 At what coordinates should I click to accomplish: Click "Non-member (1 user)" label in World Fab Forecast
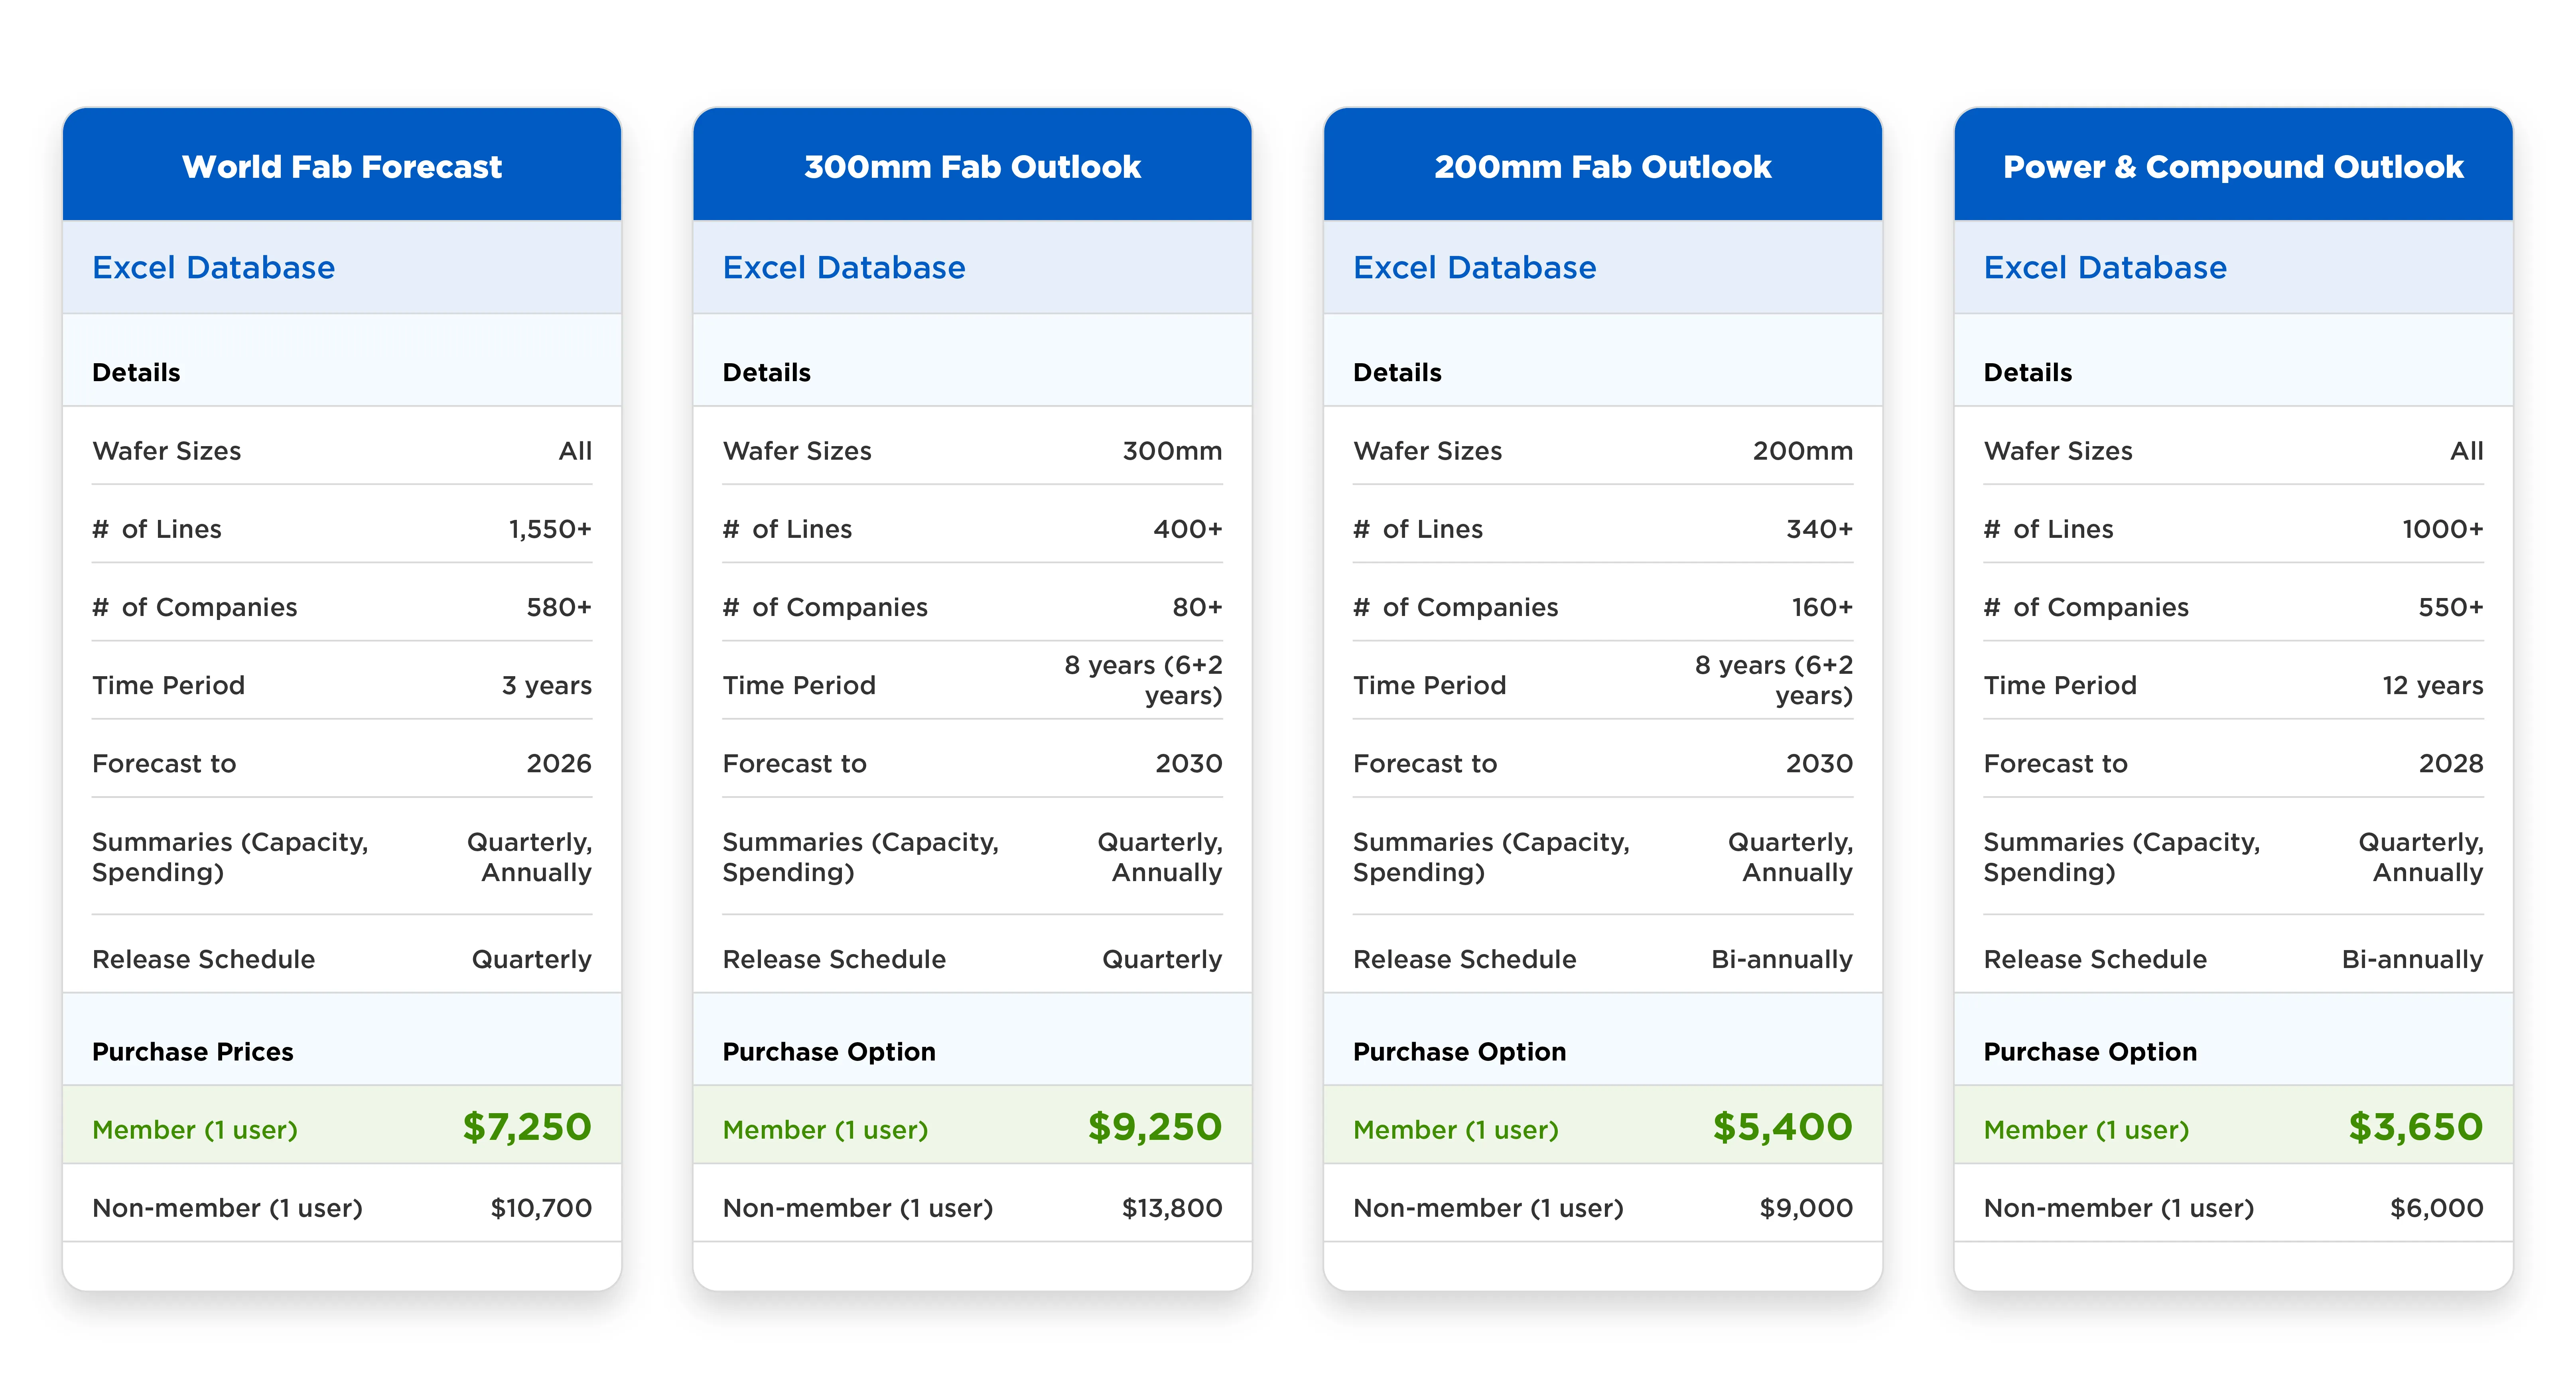click(227, 1208)
